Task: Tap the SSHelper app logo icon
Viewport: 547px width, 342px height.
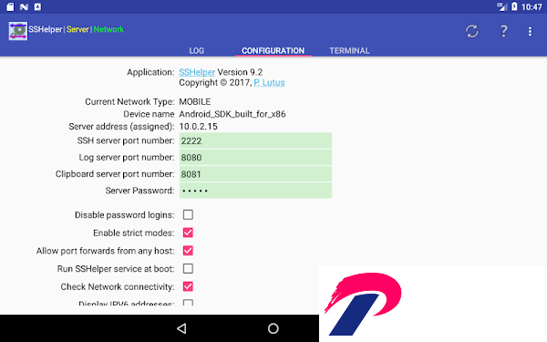Action: [18, 31]
